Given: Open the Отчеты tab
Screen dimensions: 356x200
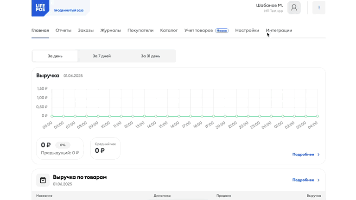Looking at the screenshot, I should point(64,31).
